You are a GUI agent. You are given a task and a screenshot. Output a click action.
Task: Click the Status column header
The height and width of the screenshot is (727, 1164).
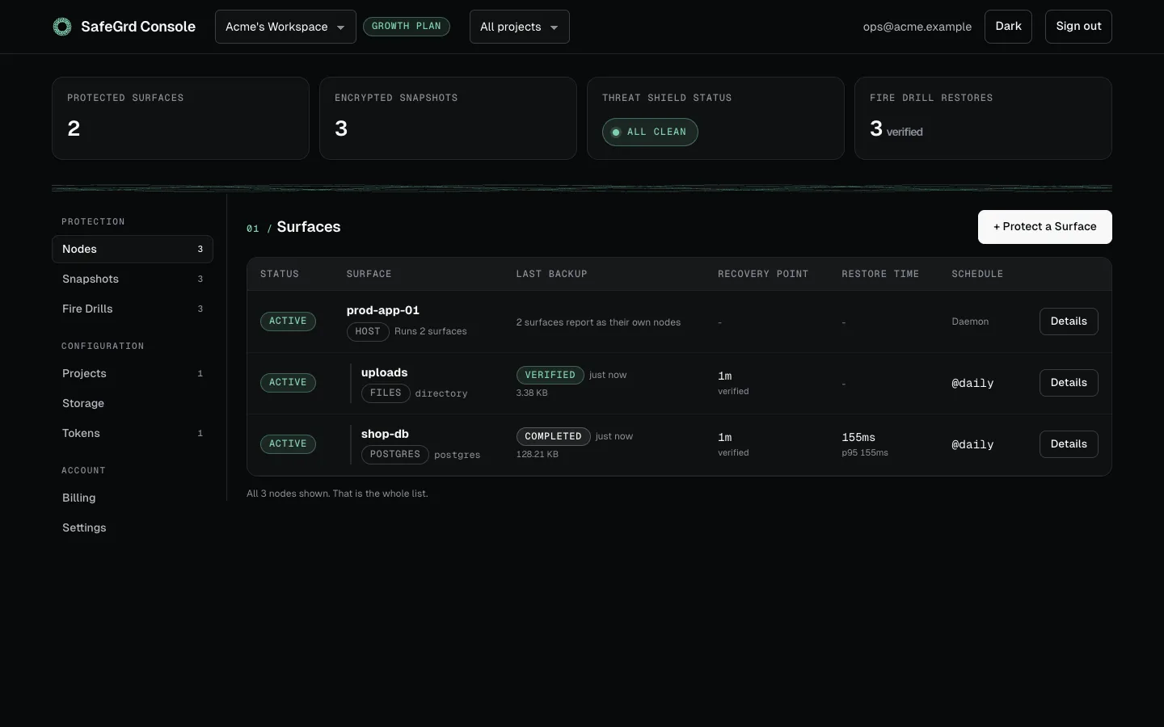point(280,275)
